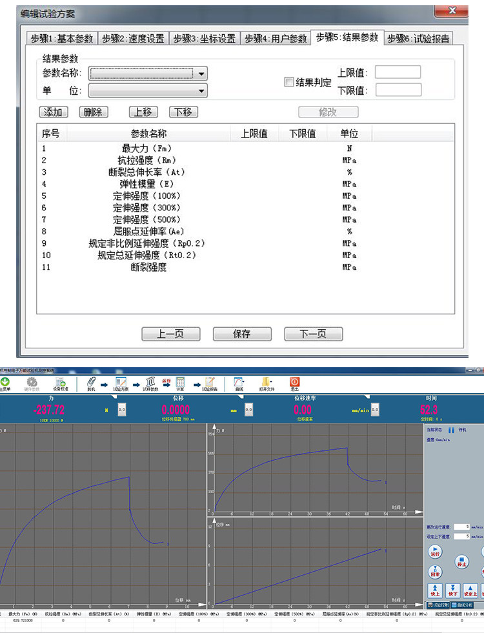Click the 参数名称 column header
The width and height of the screenshot is (484, 633).
point(148,133)
